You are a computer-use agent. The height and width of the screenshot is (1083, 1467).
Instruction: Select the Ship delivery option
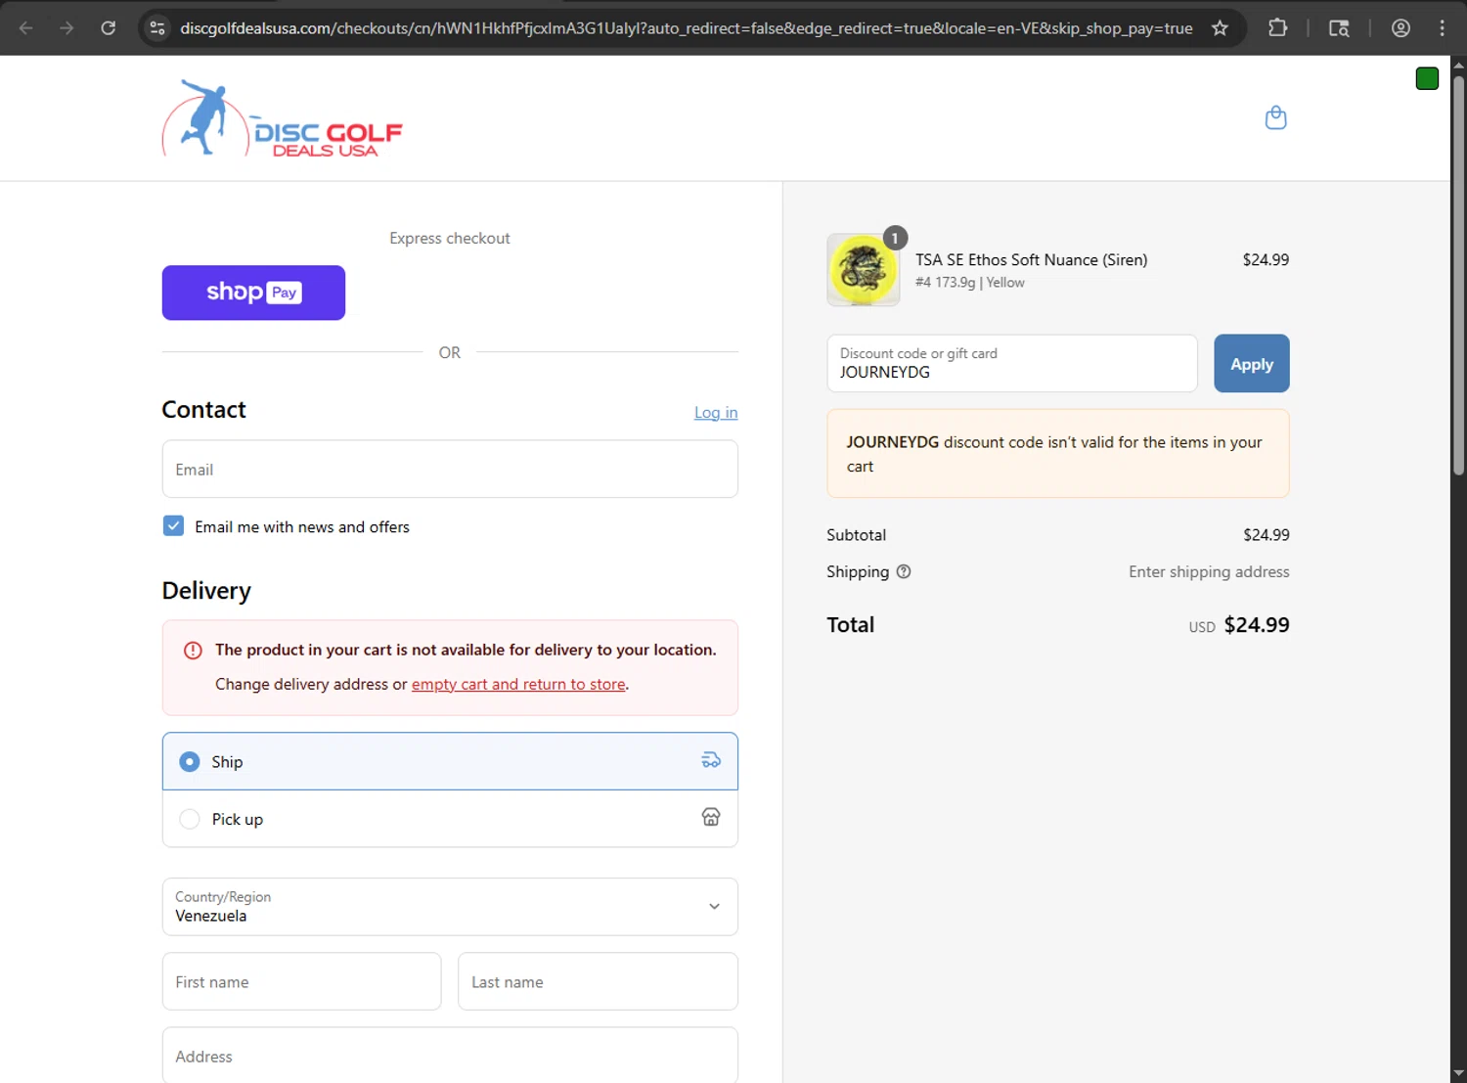(x=450, y=761)
